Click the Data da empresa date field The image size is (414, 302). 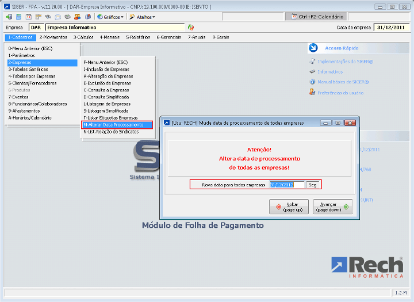point(392,27)
